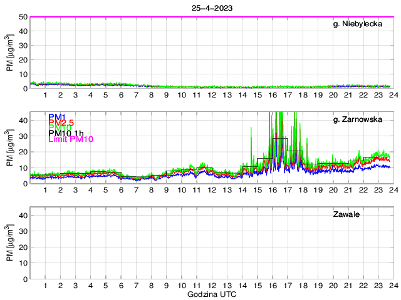Click hour 12 tick on bottom panel axis

click(x=212, y=286)
